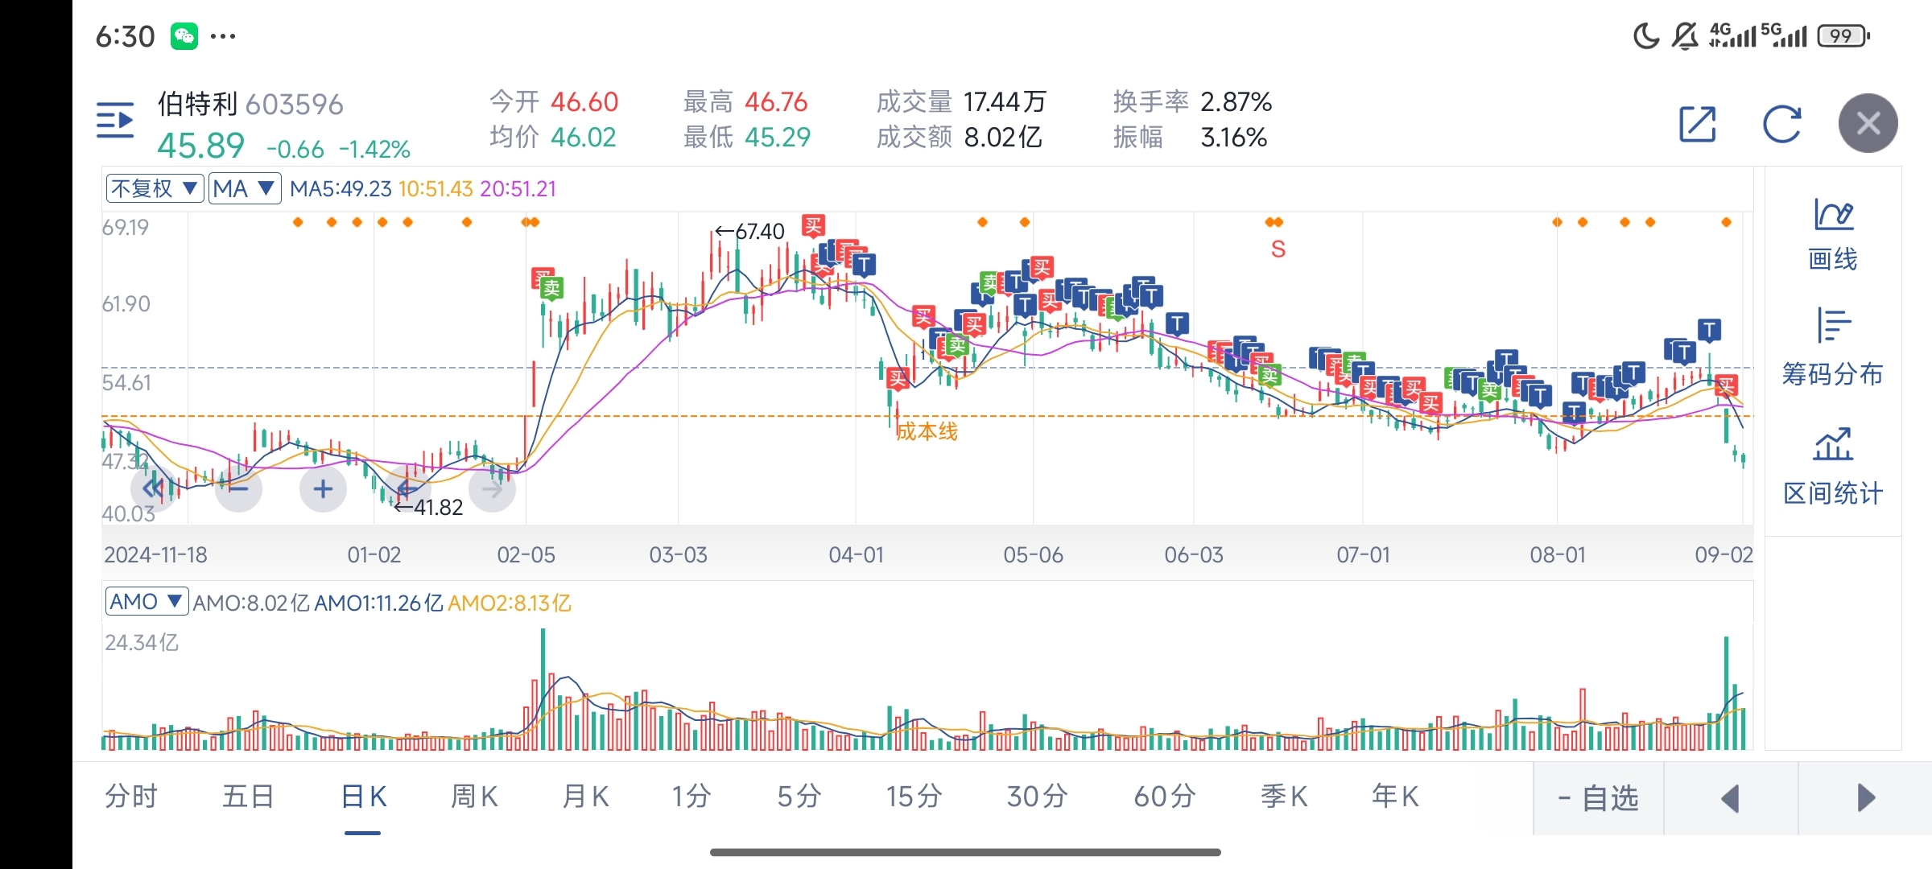Image resolution: width=1932 pixels, height=869 pixels.
Task: Switch to 分时 intraday tab
Action: click(x=131, y=797)
